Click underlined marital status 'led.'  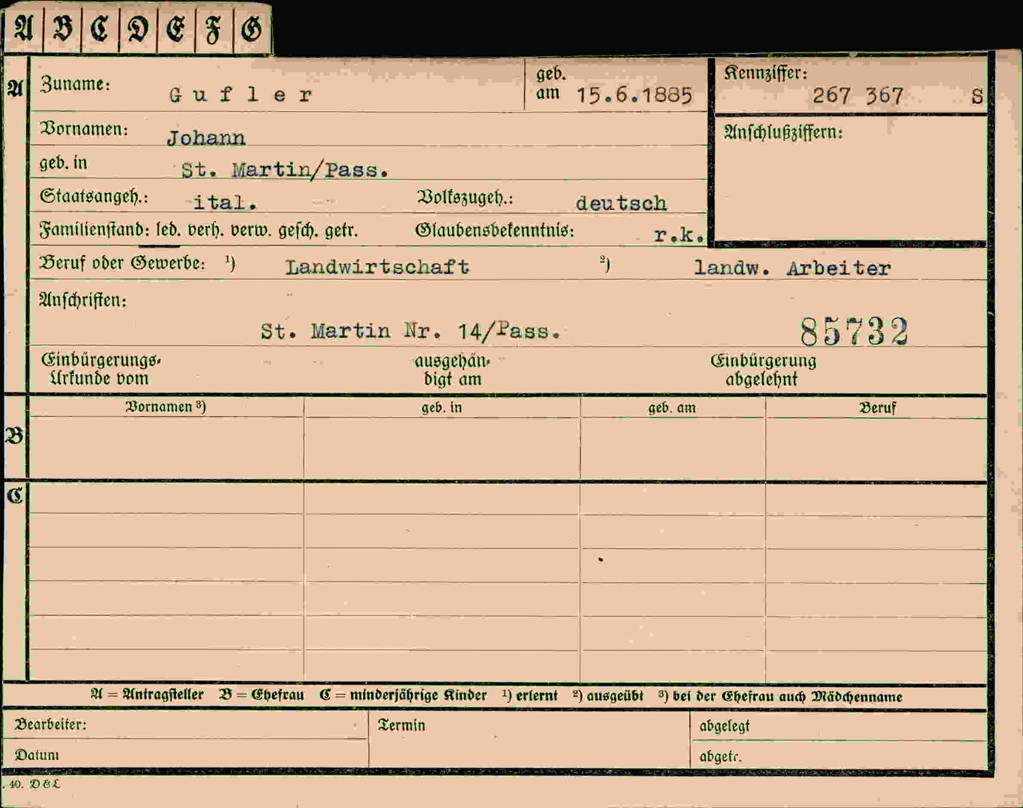coord(168,230)
